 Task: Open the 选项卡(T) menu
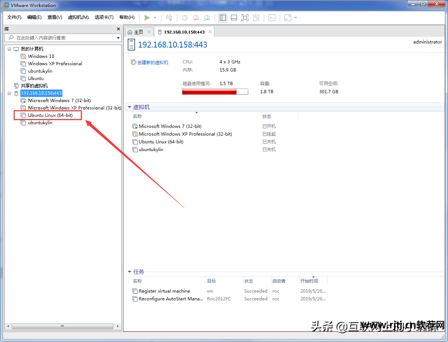[x=104, y=17]
